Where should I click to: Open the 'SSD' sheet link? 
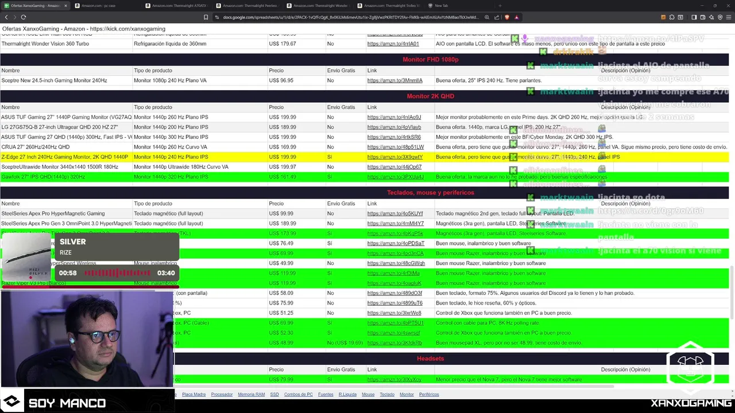click(274, 395)
